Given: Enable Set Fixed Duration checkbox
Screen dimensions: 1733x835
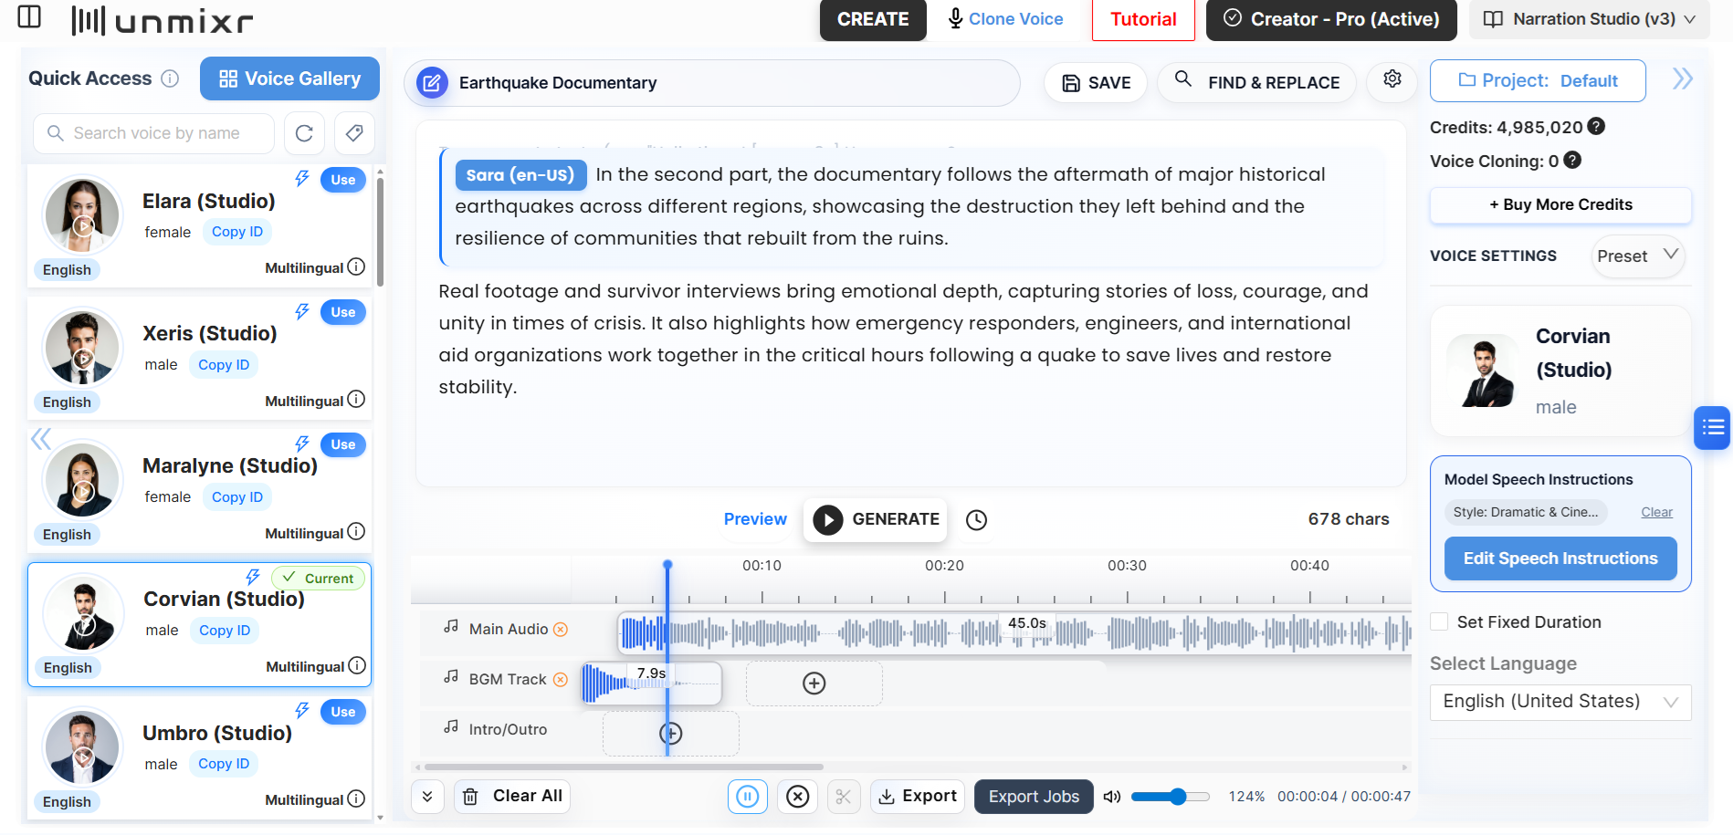Looking at the screenshot, I should pyautogui.click(x=1439, y=622).
